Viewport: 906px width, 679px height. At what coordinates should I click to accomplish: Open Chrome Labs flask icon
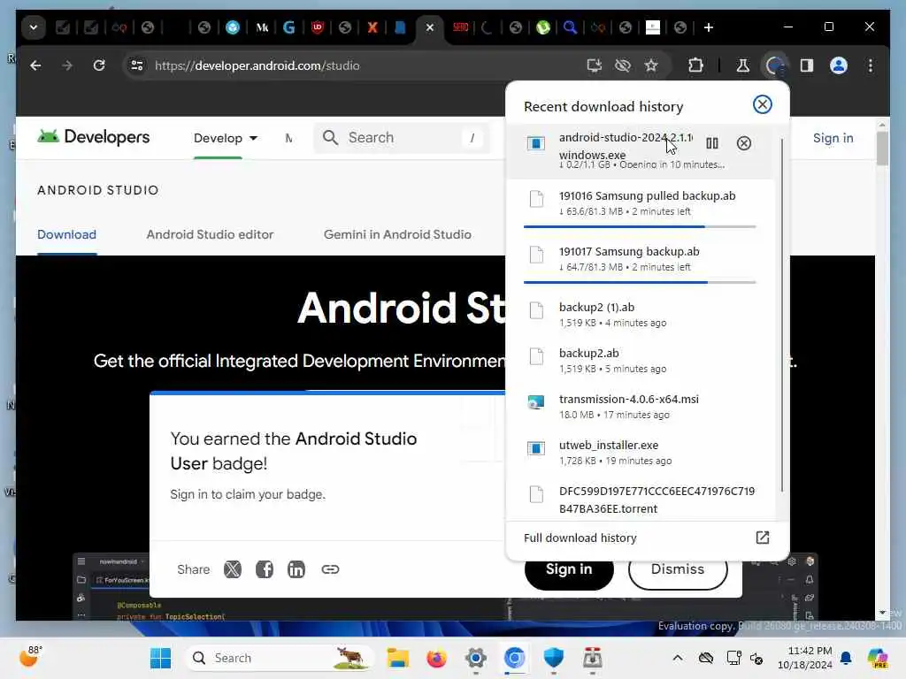743,65
